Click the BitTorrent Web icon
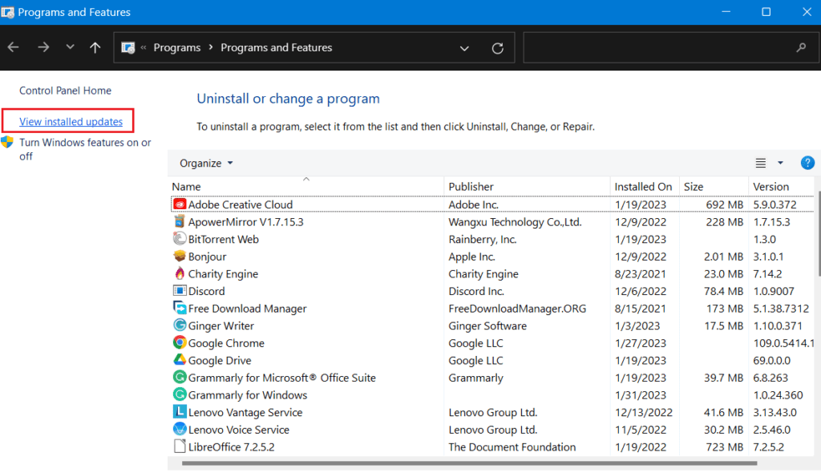 click(x=180, y=239)
